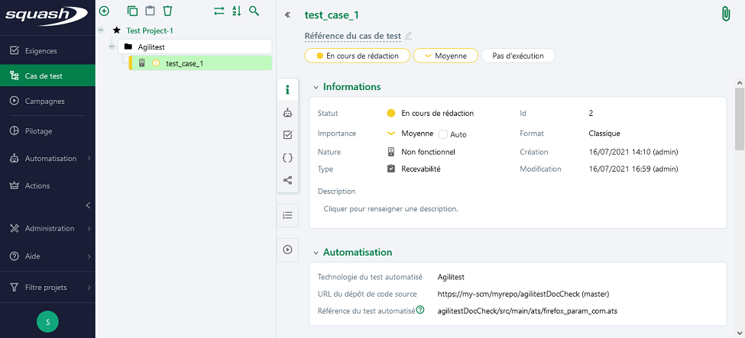Click the paste clipboard icon

[150, 11]
